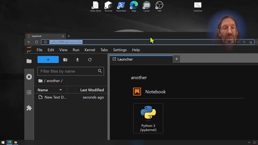
Task: Refresh the file browser list
Action: point(89,60)
